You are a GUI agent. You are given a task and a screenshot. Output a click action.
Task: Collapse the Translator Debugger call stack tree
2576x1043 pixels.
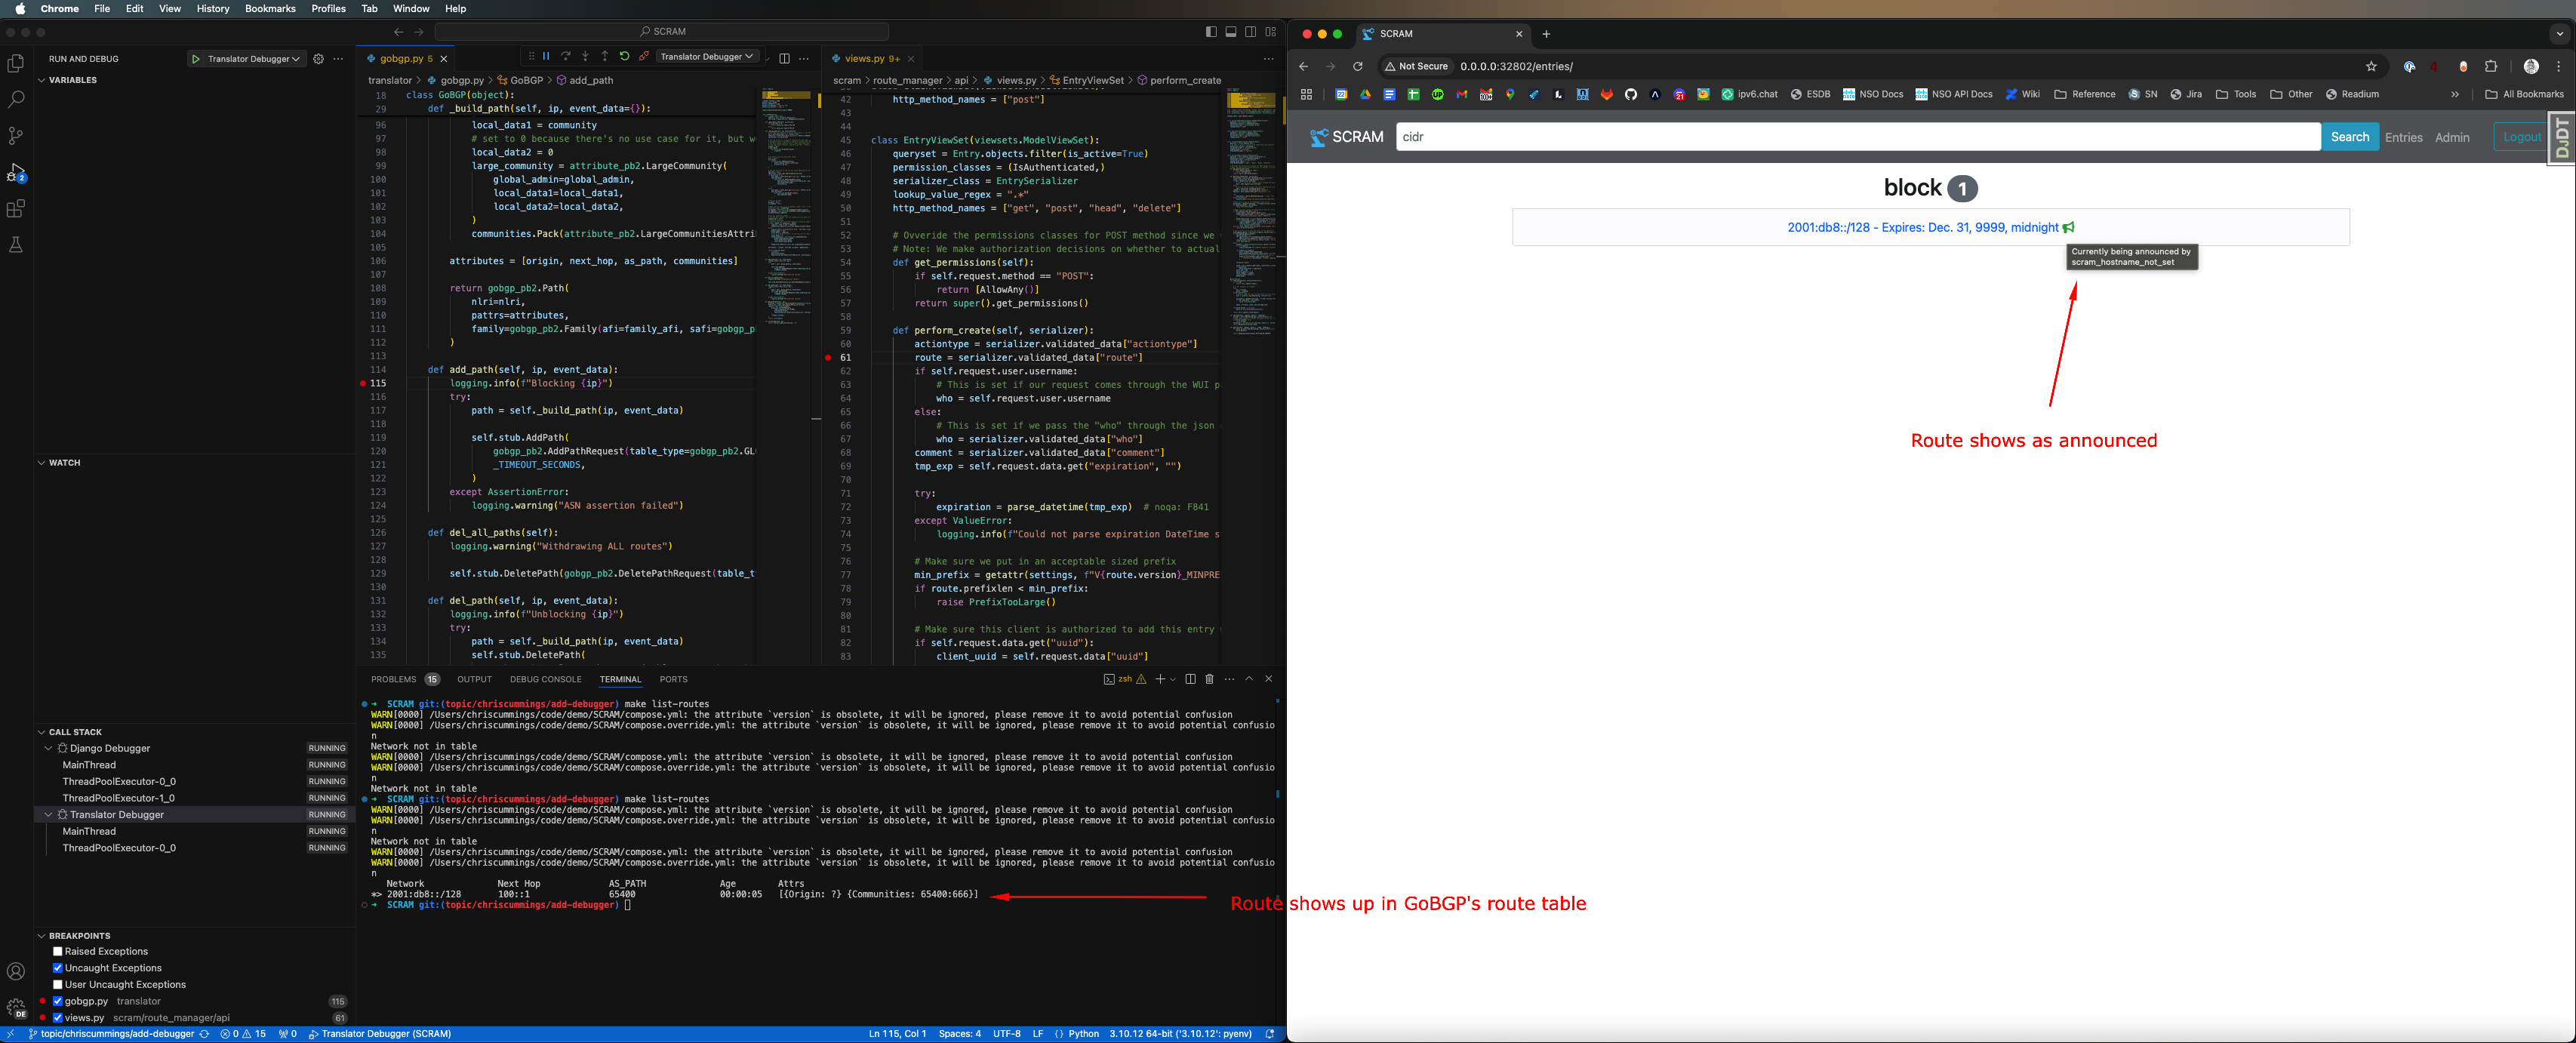48,815
